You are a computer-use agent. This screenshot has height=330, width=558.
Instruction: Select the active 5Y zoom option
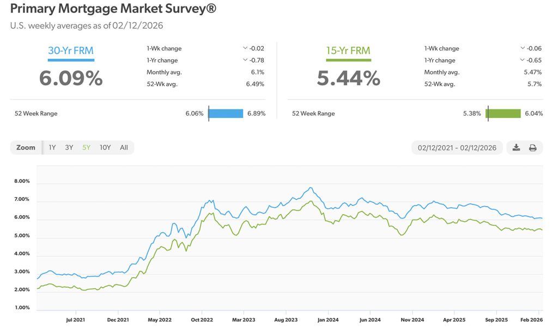(86, 147)
